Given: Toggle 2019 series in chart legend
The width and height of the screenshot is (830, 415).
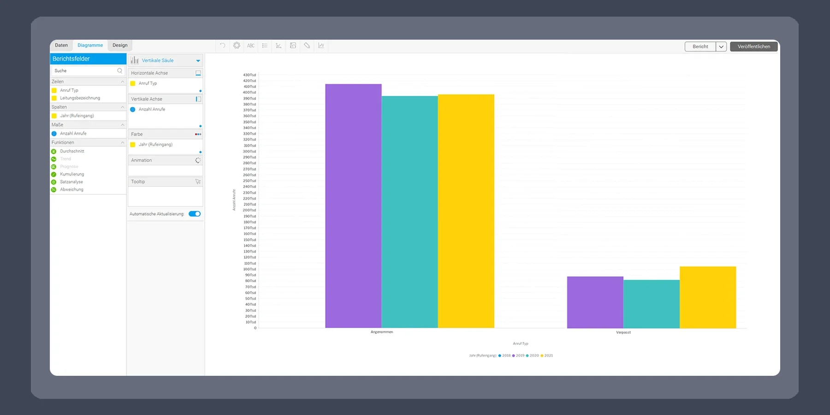Looking at the screenshot, I should pos(518,356).
